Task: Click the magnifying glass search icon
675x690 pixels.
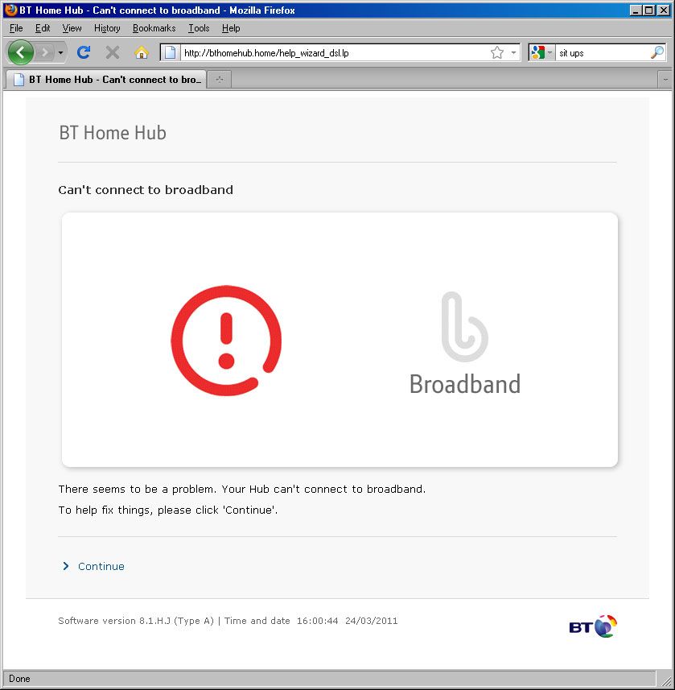Action: (x=657, y=53)
